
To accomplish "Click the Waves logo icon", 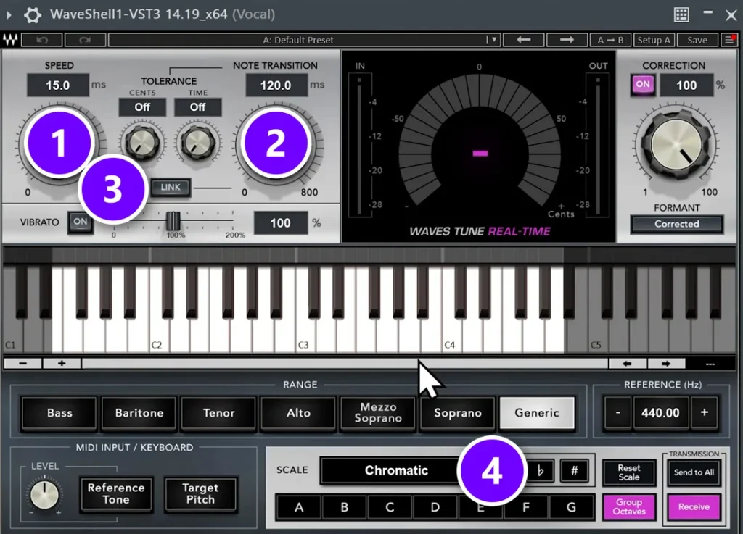I will 10,40.
